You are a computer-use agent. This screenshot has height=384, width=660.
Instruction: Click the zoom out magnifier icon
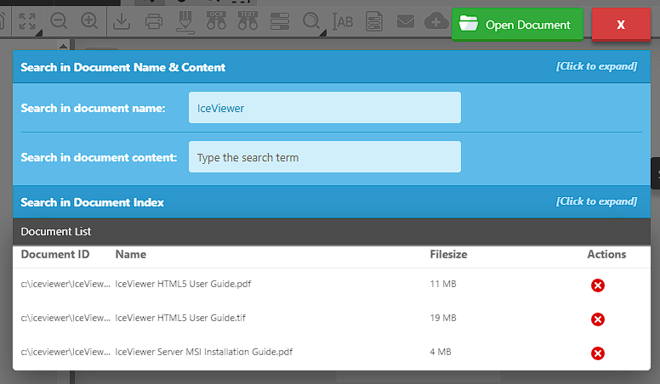pos(58,21)
